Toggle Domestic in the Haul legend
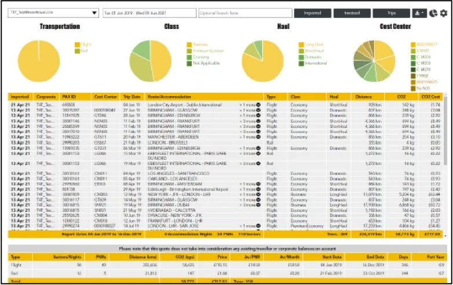453x285 pixels. point(310,57)
